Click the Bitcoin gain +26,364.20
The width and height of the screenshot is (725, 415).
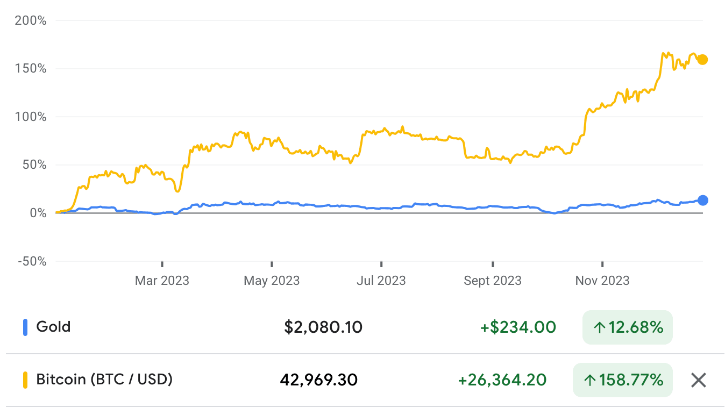[502, 380]
